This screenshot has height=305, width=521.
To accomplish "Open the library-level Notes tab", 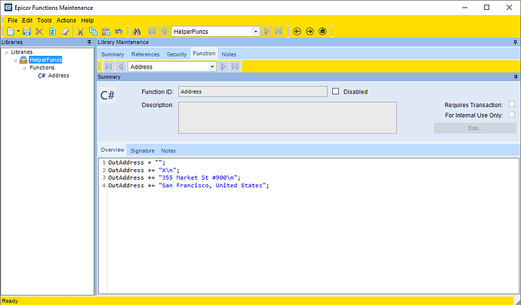I will [x=229, y=54].
